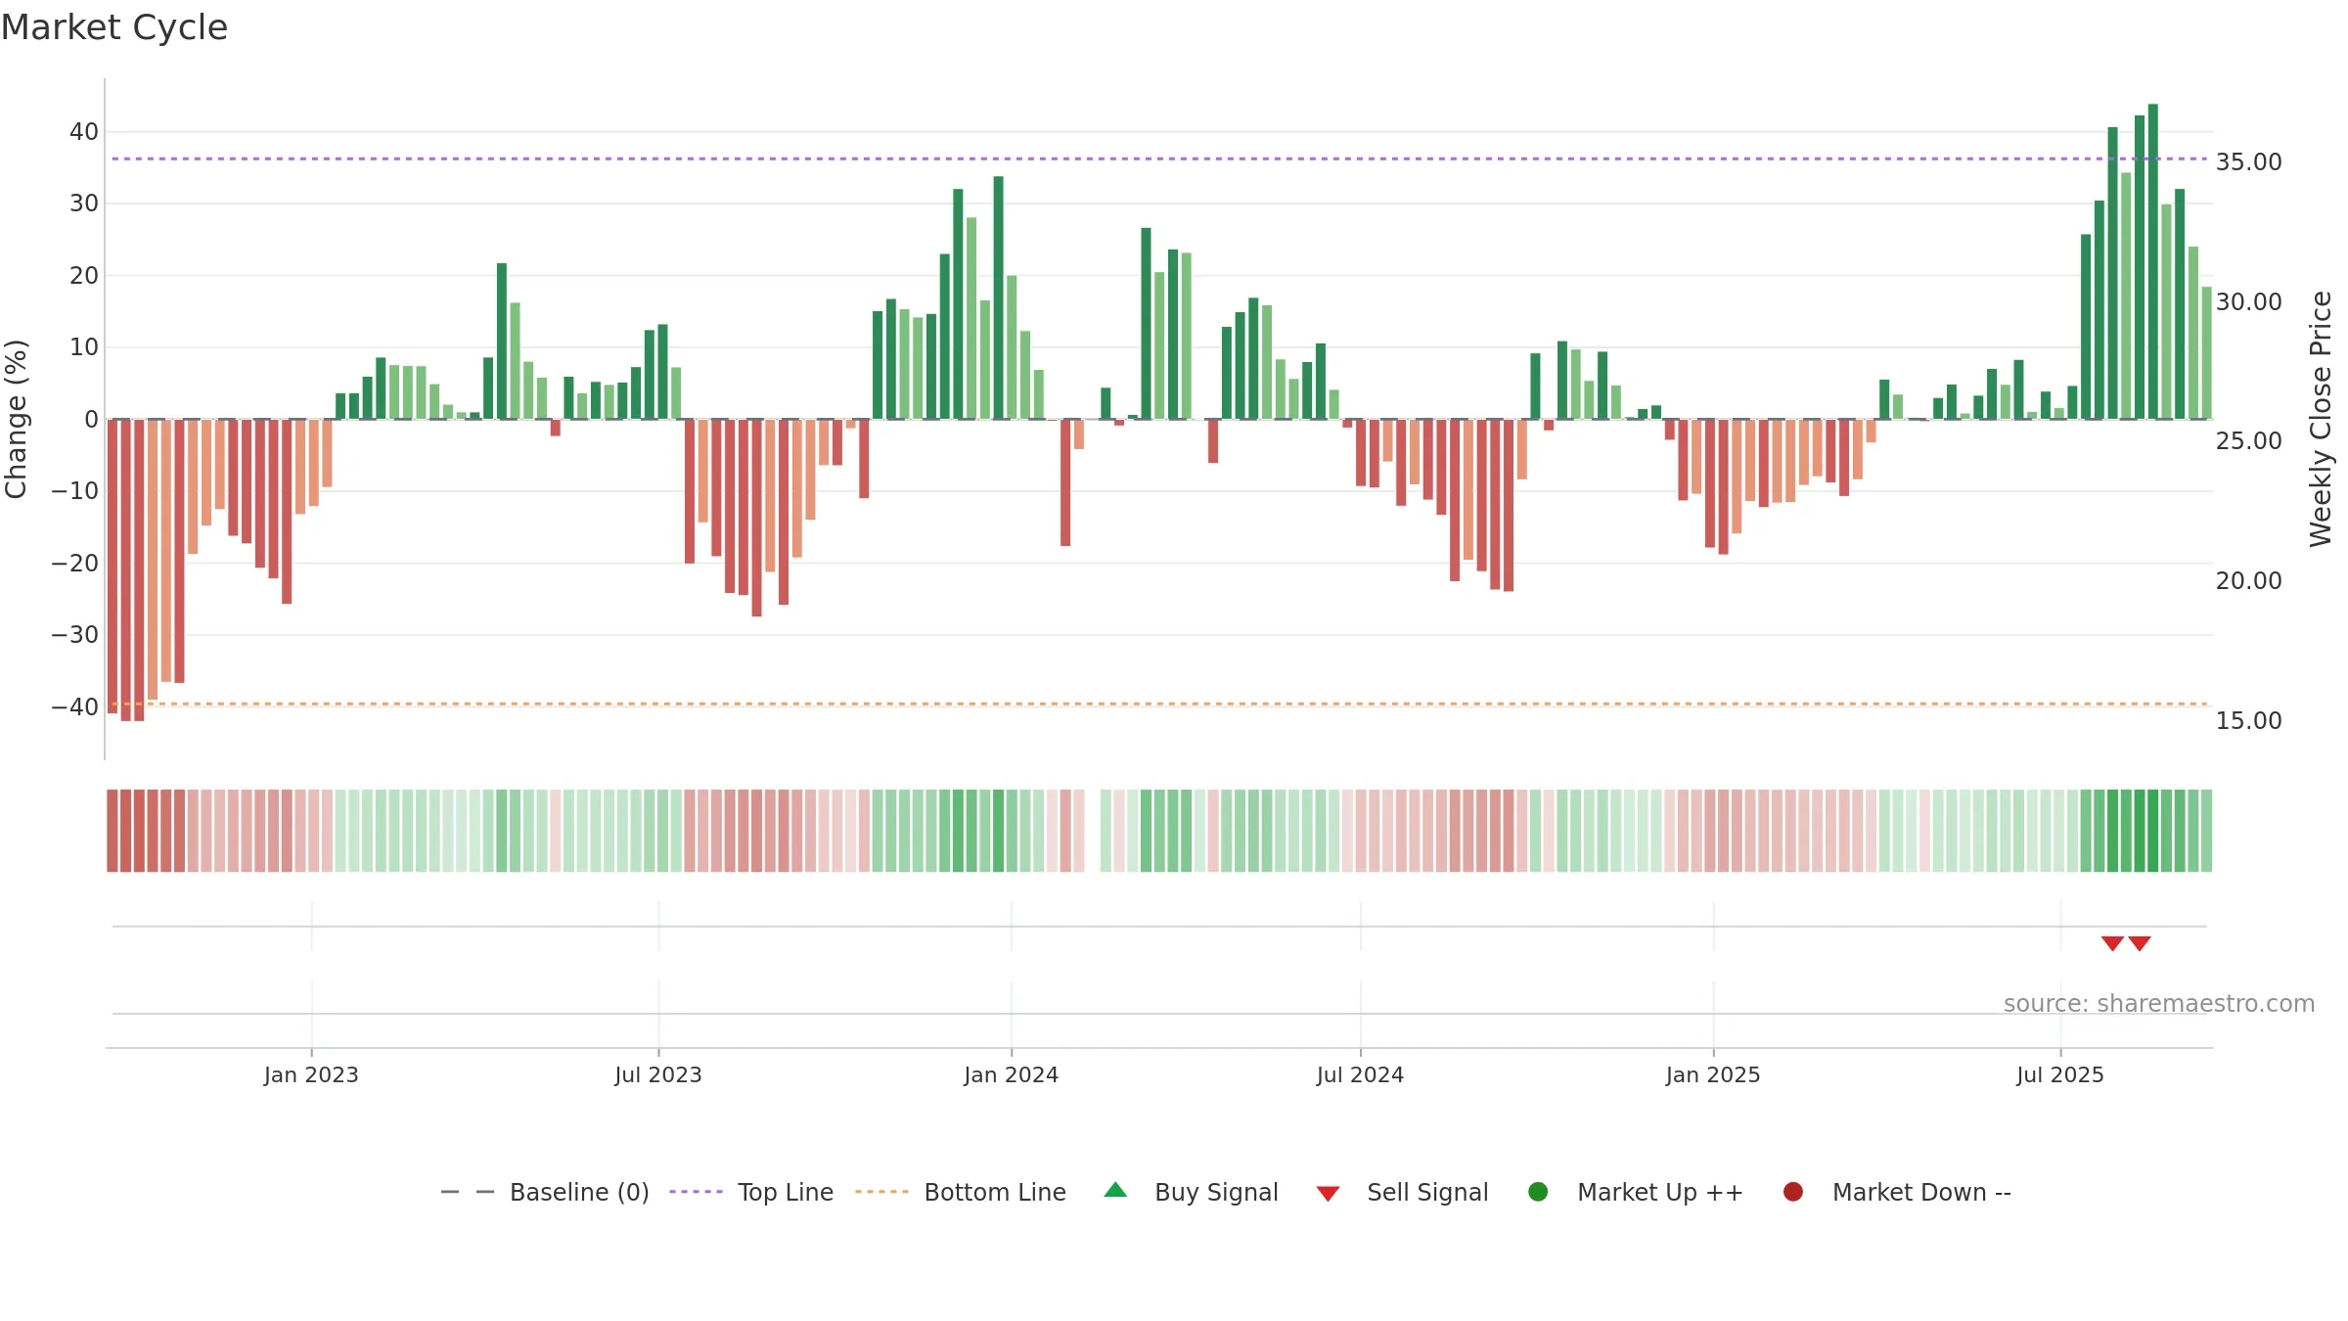Click the tallest green bar above the top line
Screen dimensions: 2348x1321
tap(2153, 261)
